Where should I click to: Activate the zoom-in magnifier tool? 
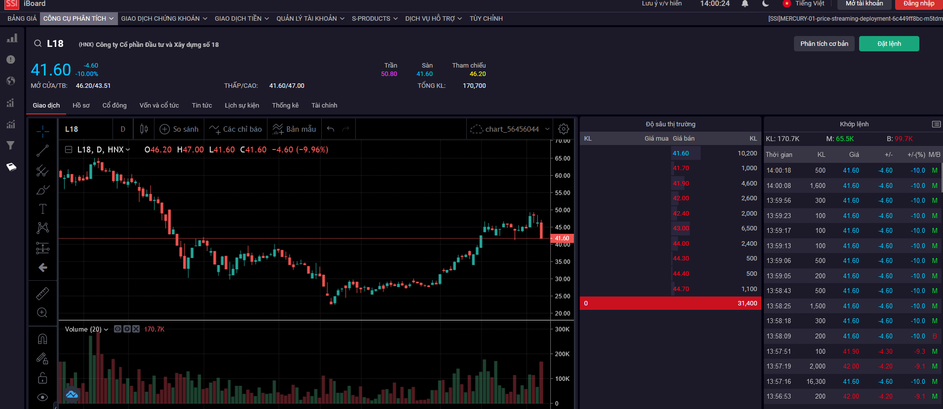click(43, 313)
